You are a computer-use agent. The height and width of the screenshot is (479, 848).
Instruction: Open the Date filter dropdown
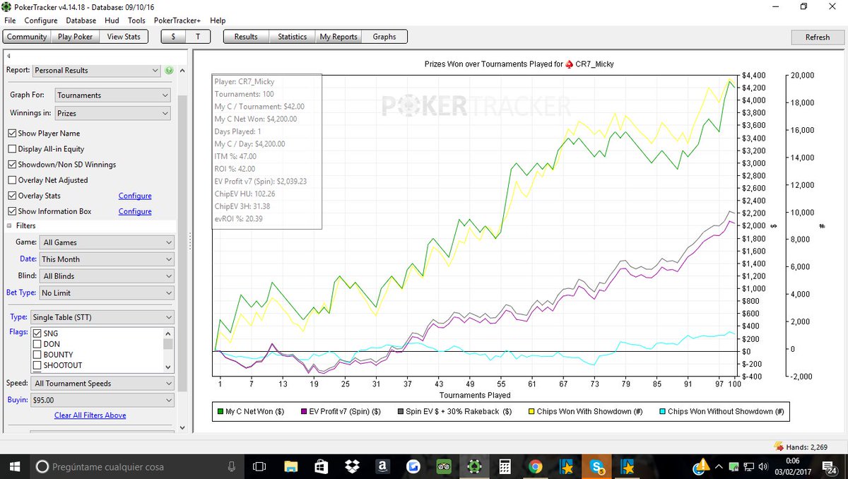point(106,259)
